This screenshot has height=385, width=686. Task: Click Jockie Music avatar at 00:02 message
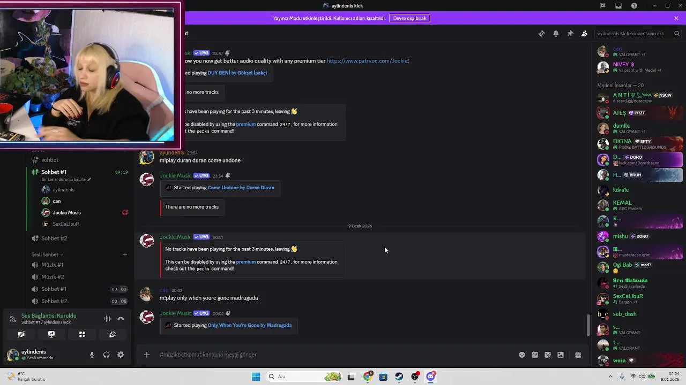coord(147,317)
